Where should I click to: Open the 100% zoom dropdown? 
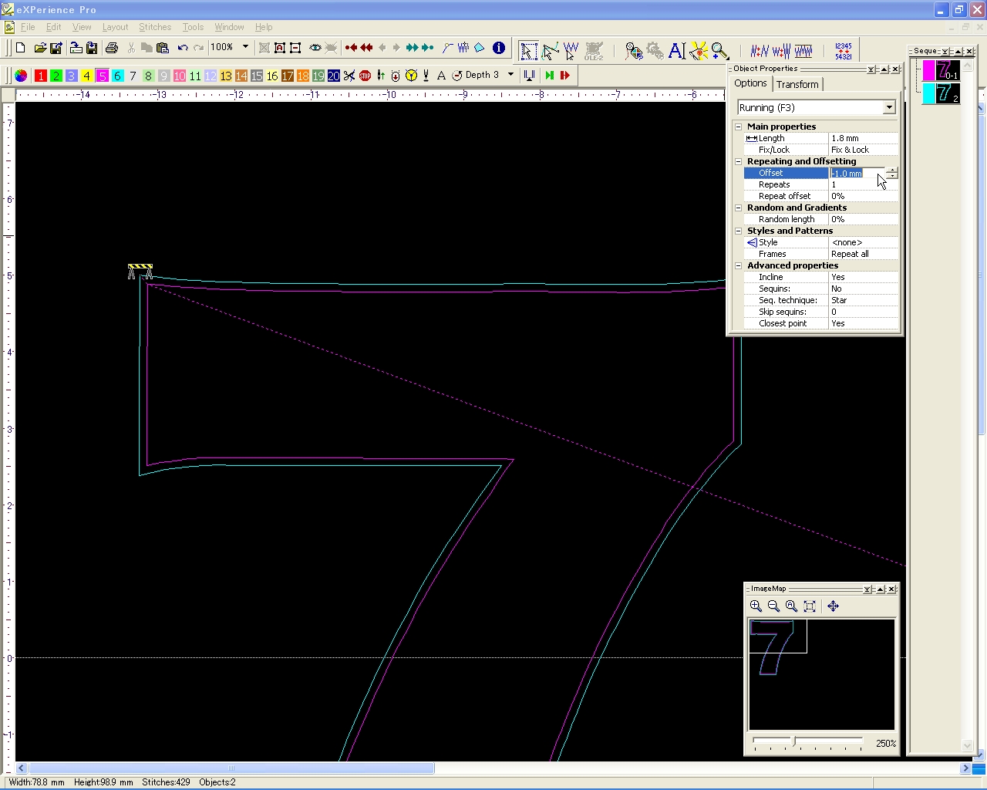coord(246,47)
